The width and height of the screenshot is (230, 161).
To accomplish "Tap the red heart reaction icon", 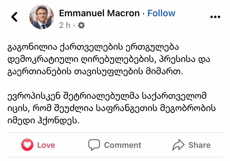I will [27, 145].
